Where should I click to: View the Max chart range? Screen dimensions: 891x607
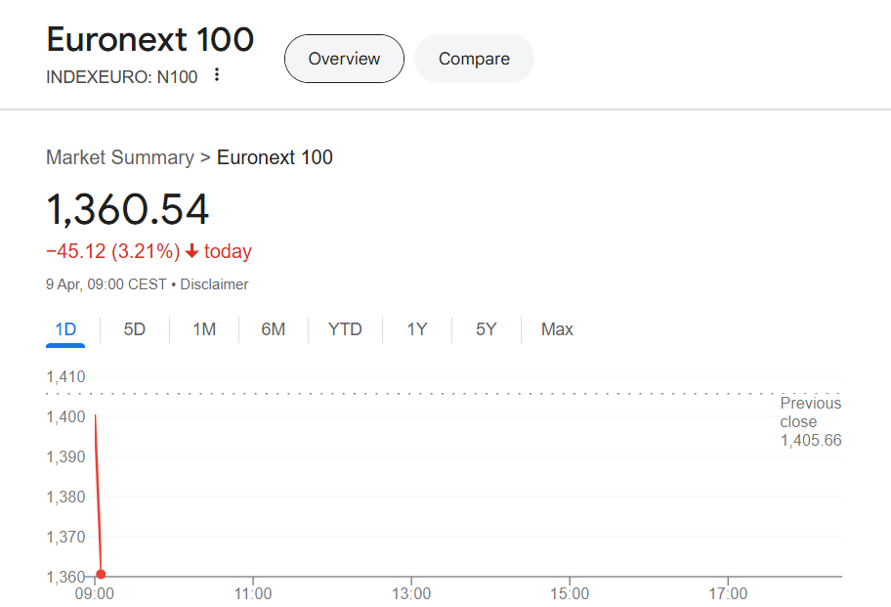[x=557, y=329]
